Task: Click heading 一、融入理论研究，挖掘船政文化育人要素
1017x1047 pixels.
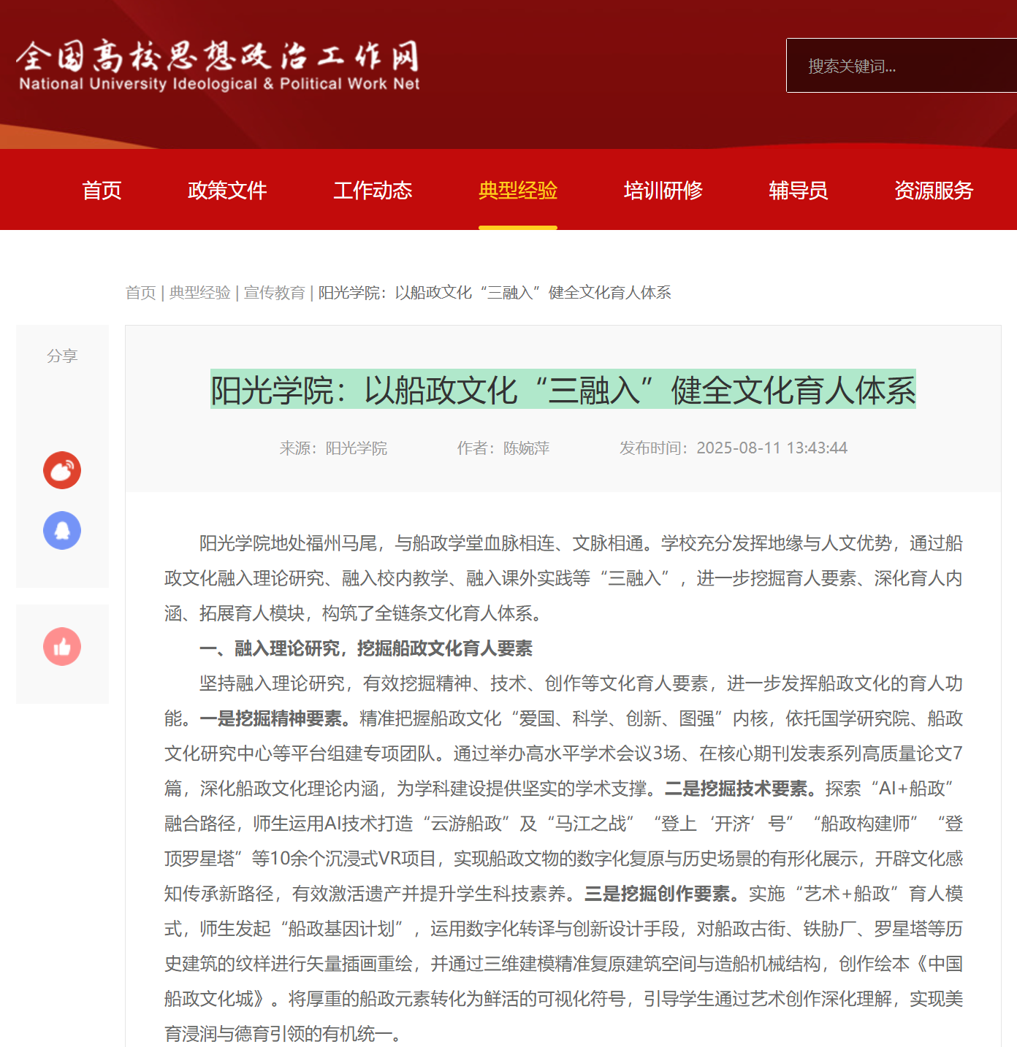Action: (366, 648)
